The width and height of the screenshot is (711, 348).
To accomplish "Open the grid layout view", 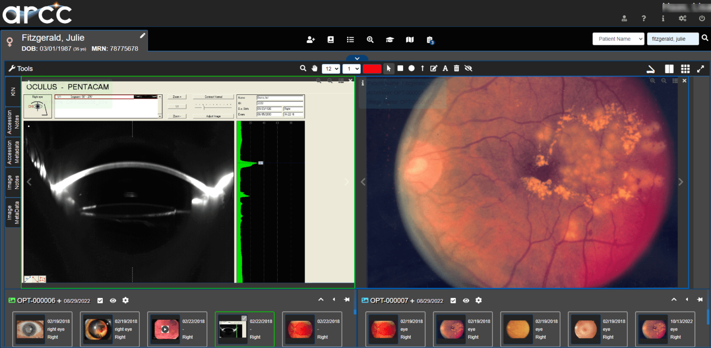I will click(685, 68).
